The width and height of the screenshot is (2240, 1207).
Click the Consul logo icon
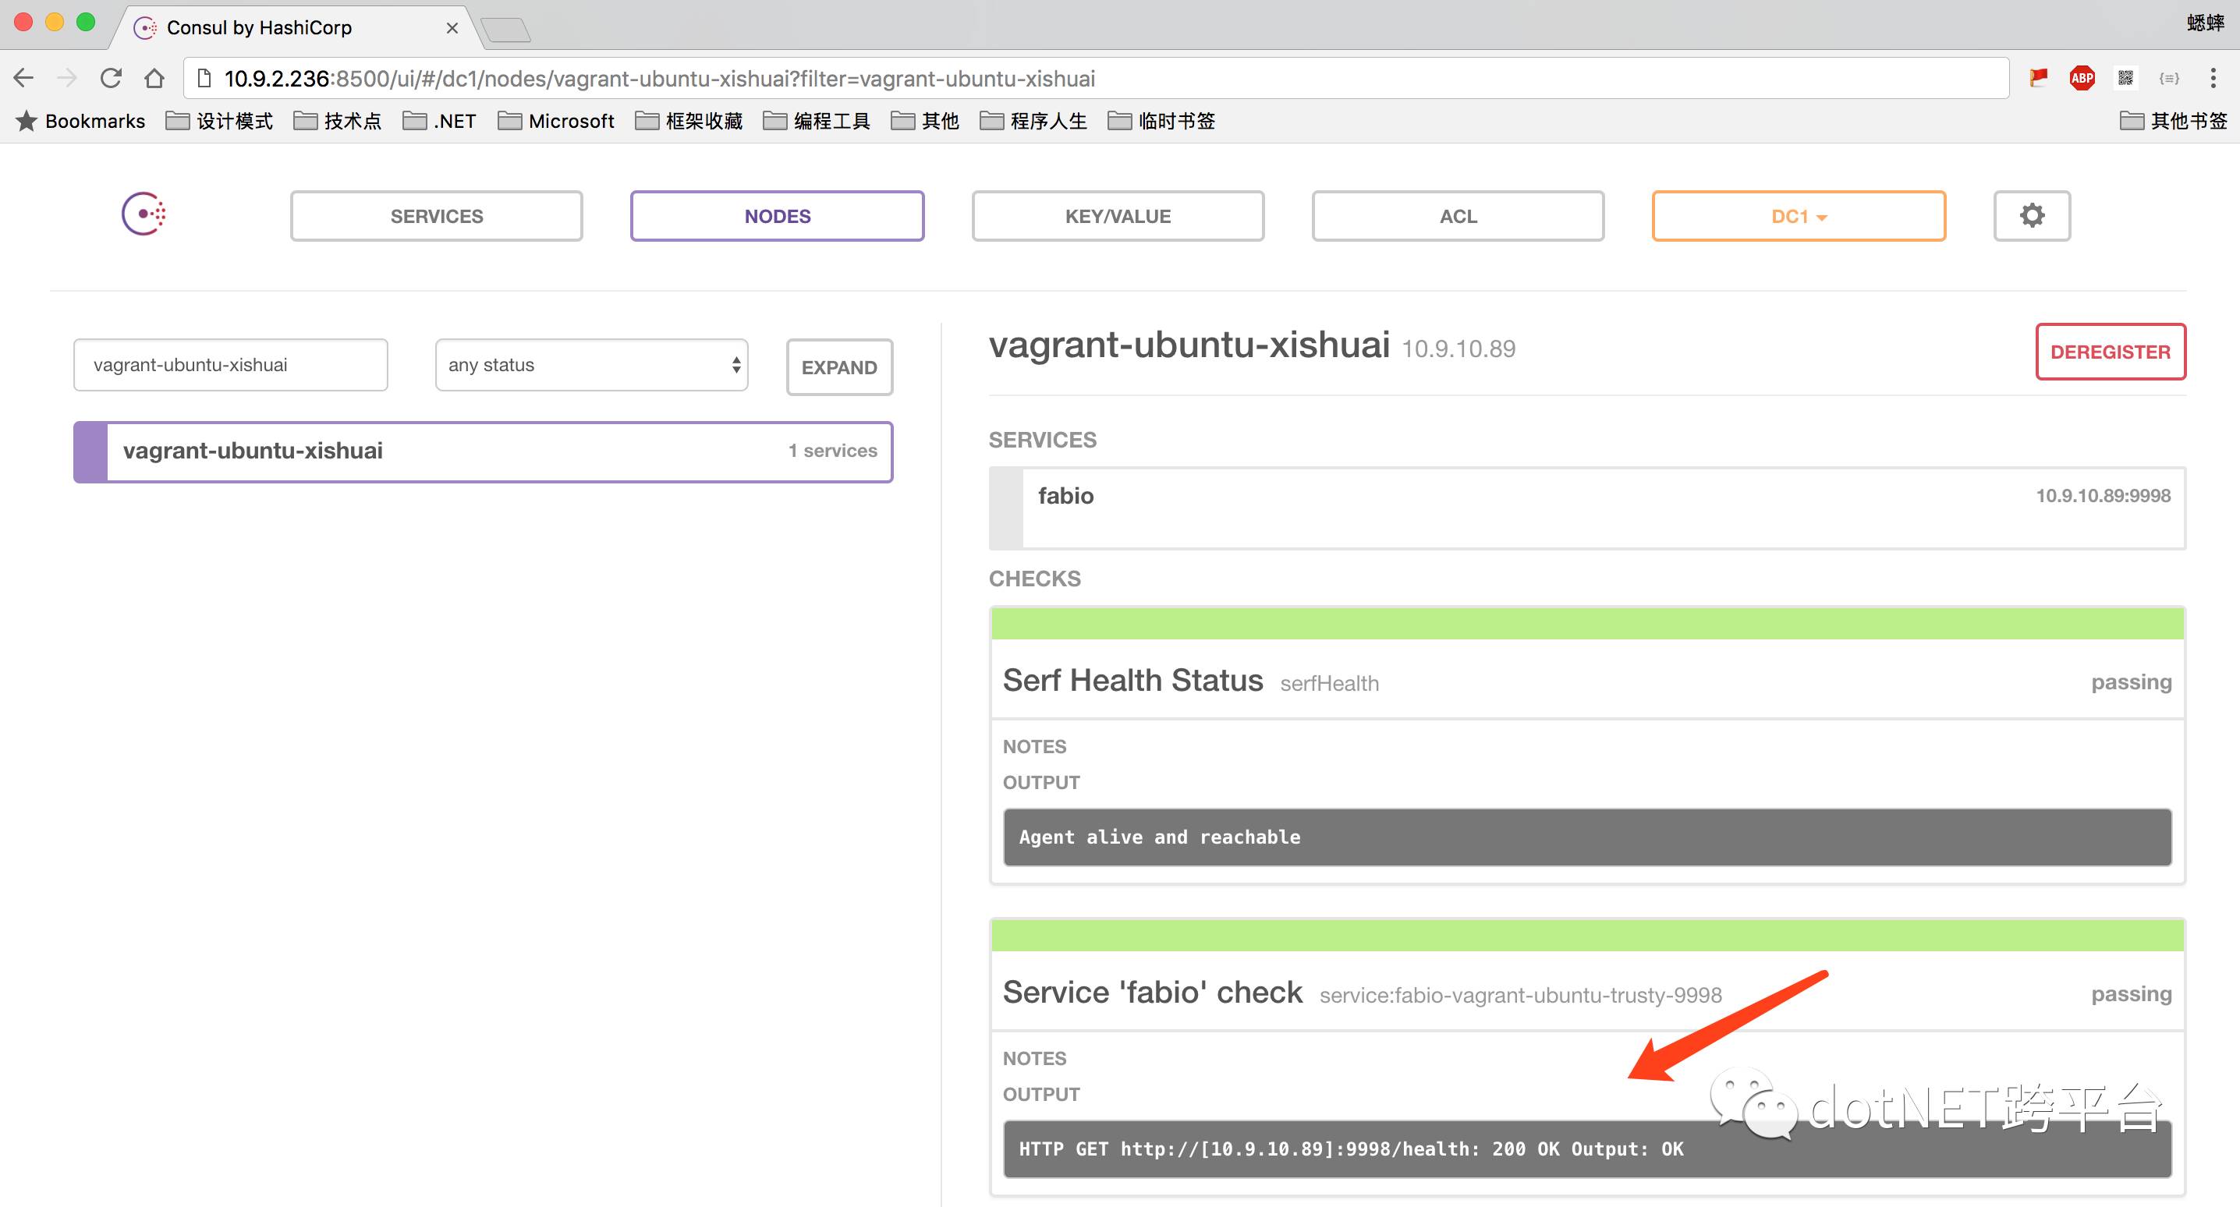click(144, 214)
